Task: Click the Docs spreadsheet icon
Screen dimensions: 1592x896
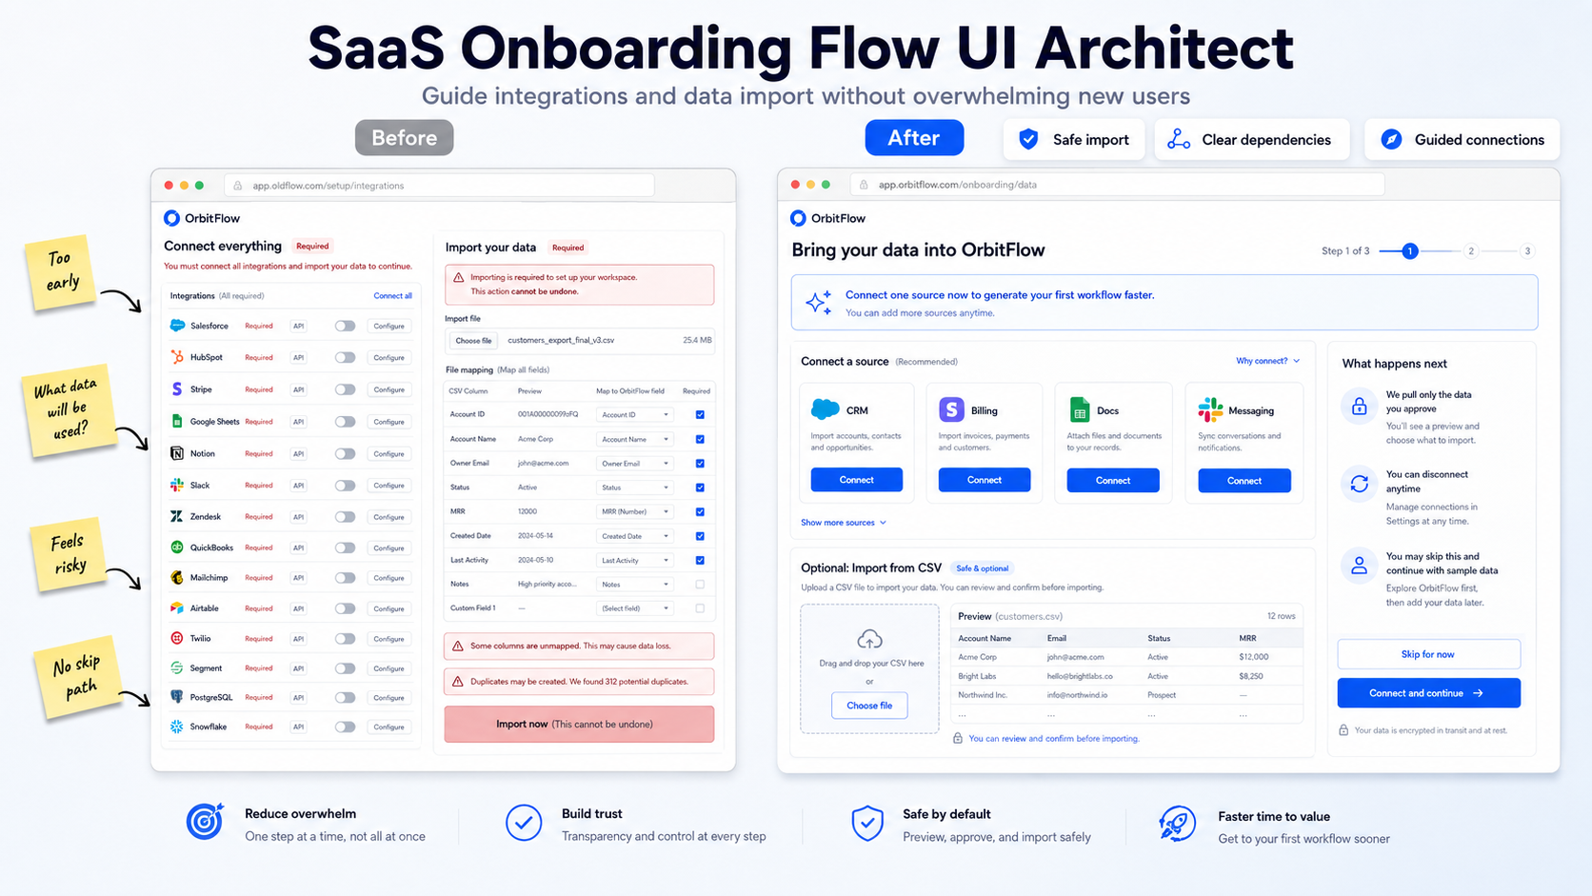Action: coord(1079,409)
